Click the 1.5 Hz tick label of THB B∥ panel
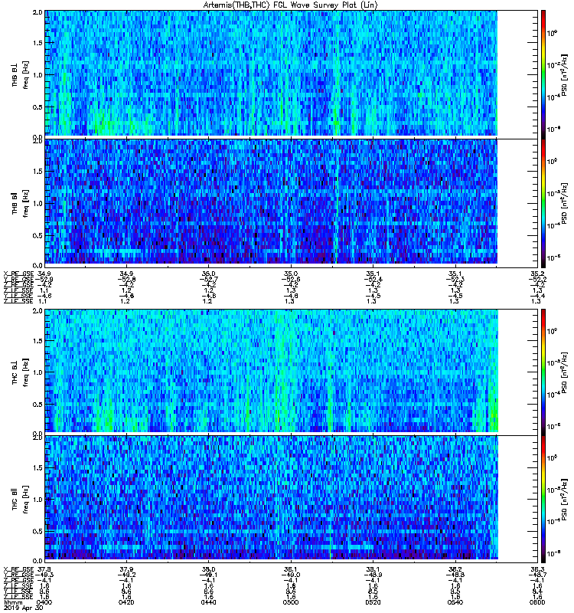Image resolution: width=574 pixels, height=613 pixels. click(x=38, y=172)
